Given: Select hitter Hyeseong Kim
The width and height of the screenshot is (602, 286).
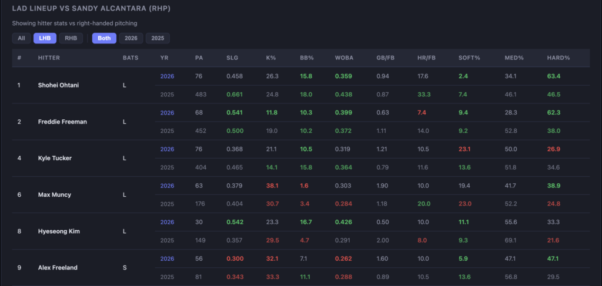Looking at the screenshot, I should (x=59, y=231).
